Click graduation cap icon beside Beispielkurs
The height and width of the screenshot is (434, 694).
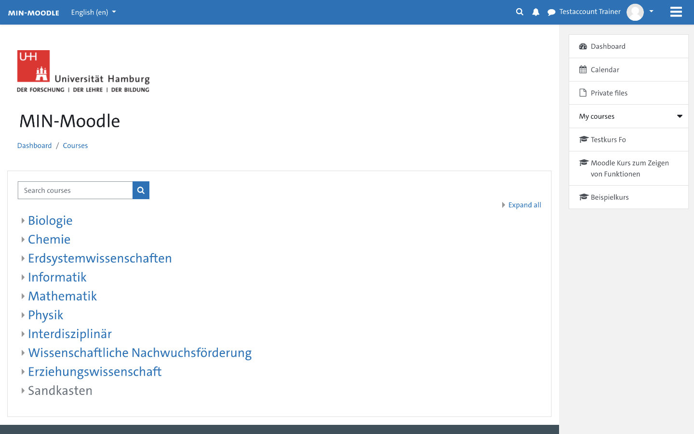(x=584, y=197)
